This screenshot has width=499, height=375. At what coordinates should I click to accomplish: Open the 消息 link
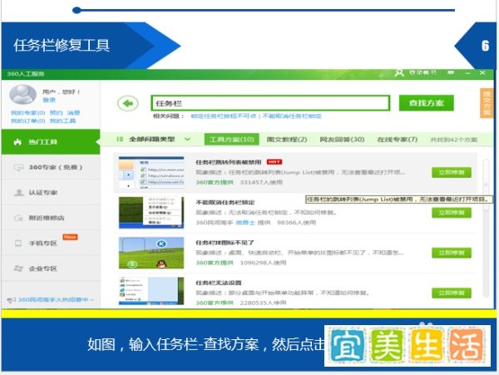pos(73,112)
